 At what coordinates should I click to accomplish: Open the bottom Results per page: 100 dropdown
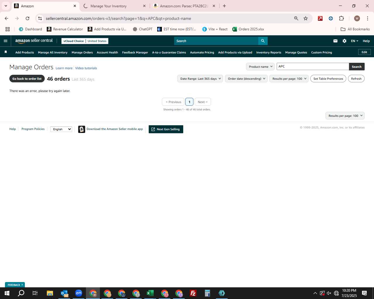pos(345,116)
